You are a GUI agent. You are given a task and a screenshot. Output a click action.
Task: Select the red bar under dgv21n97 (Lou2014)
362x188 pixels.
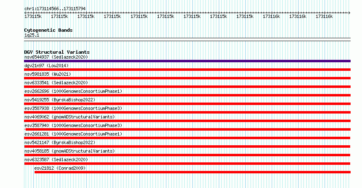click(x=187, y=70)
